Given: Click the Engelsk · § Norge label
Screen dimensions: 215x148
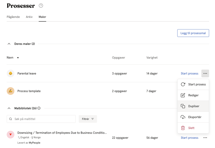Looking at the screenshot, I should 29,137.
